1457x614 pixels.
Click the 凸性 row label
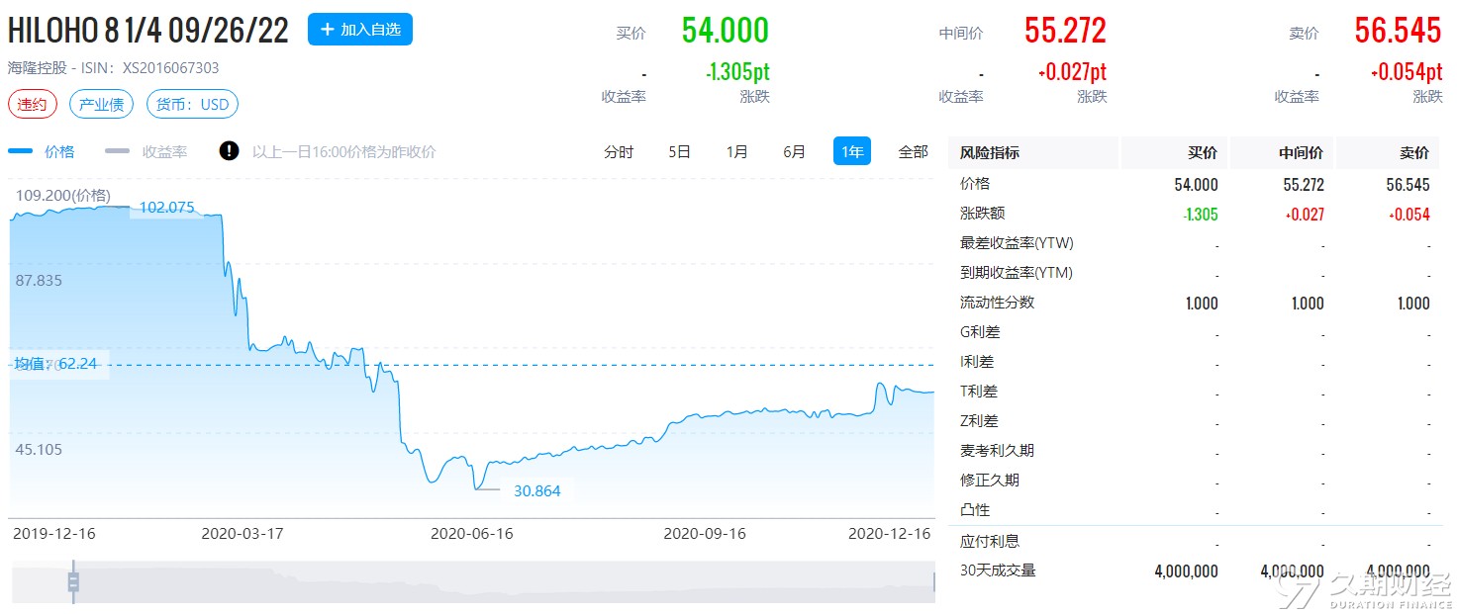point(975,510)
